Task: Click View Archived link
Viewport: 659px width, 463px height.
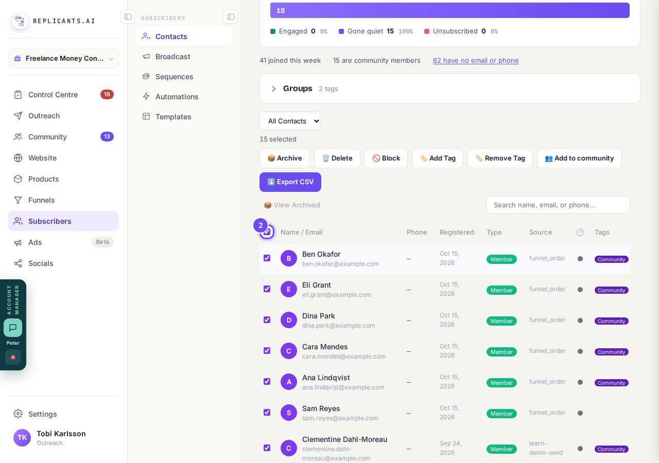Action: pos(292,205)
